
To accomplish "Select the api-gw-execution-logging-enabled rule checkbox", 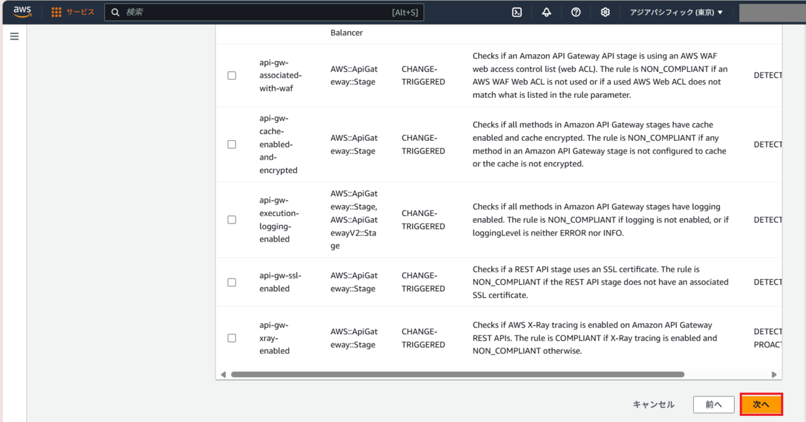I will pos(232,219).
